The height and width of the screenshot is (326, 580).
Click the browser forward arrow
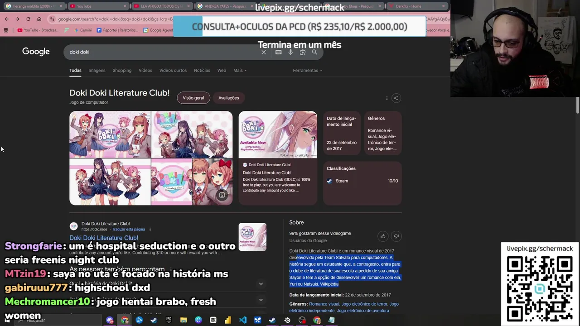pos(17,19)
